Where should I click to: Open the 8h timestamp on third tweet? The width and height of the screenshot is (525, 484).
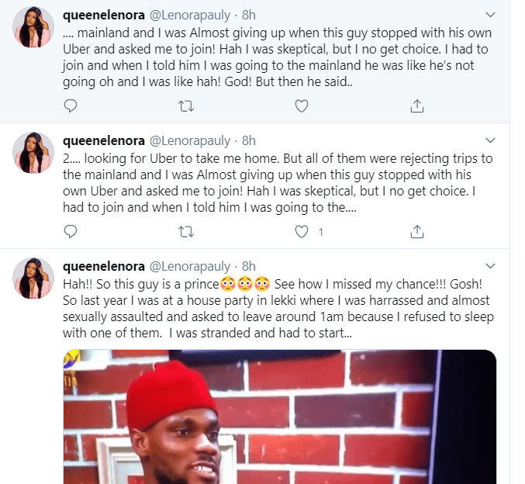coord(248,264)
